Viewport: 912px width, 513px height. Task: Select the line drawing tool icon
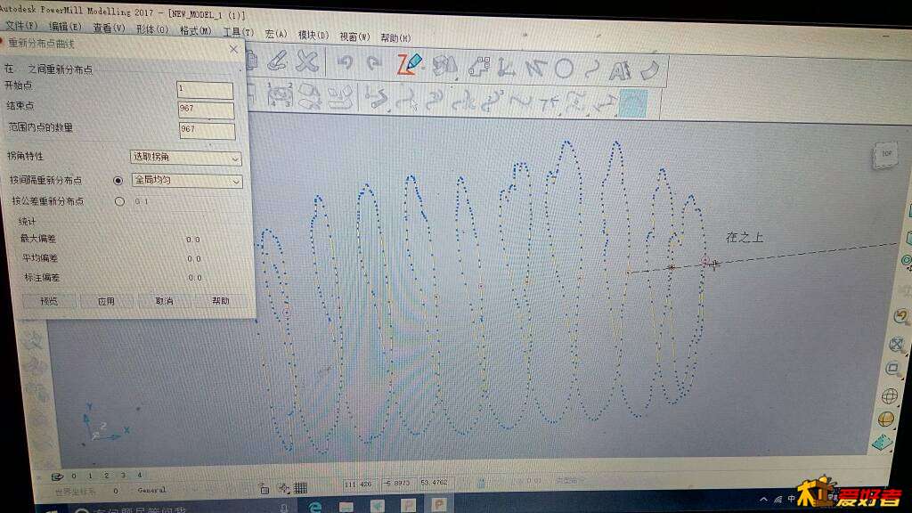click(x=535, y=69)
